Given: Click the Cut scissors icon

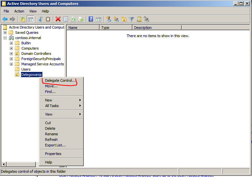Looking at the screenshot, I should 40,19.
